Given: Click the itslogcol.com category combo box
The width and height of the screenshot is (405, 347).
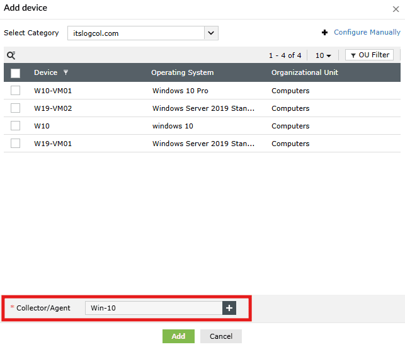Looking at the screenshot, I should tap(143, 33).
